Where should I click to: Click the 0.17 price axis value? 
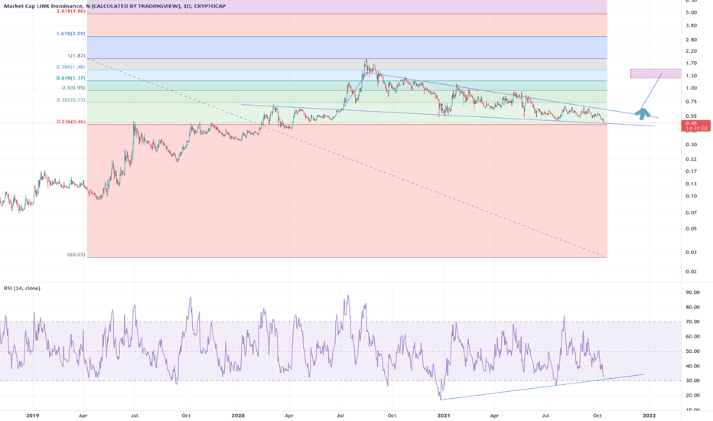coord(691,171)
